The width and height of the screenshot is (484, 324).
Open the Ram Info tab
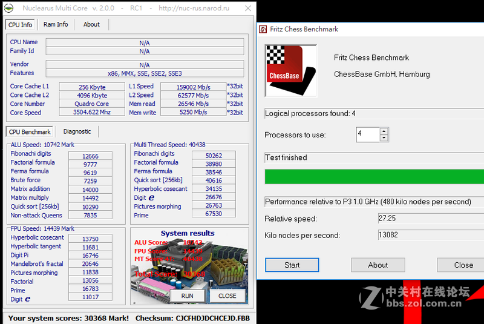coord(56,24)
